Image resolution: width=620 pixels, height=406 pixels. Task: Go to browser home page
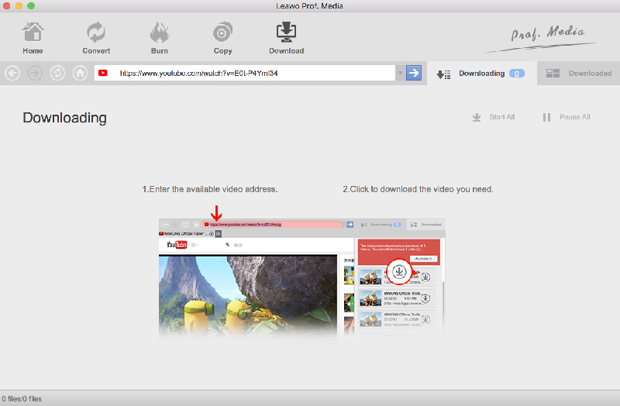(81, 73)
